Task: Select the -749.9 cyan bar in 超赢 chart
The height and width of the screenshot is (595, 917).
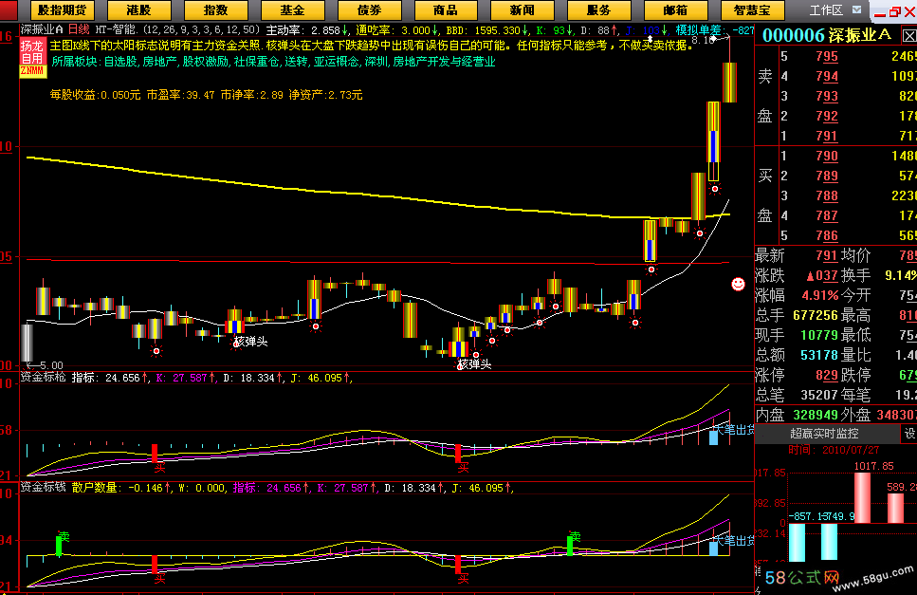Action: coord(829,541)
